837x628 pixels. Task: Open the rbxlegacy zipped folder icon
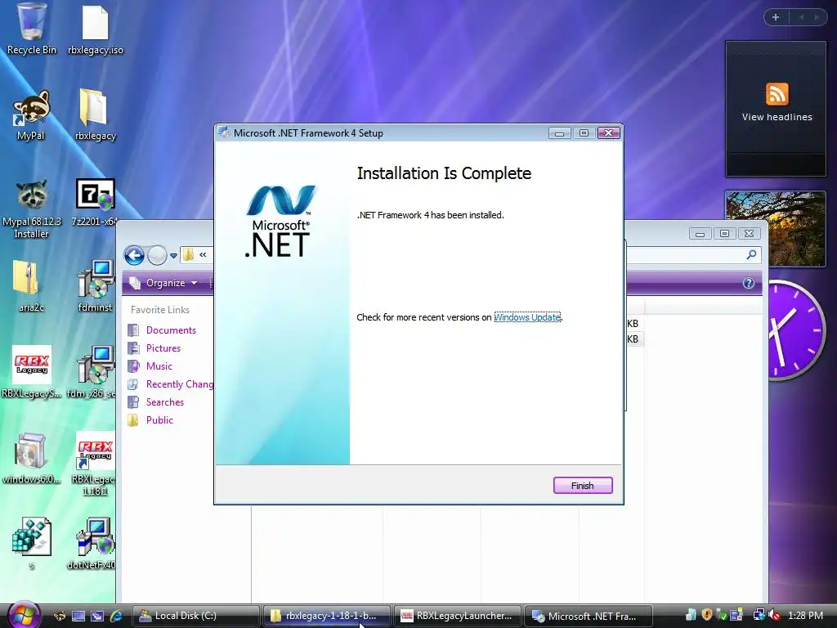pyautogui.click(x=96, y=116)
